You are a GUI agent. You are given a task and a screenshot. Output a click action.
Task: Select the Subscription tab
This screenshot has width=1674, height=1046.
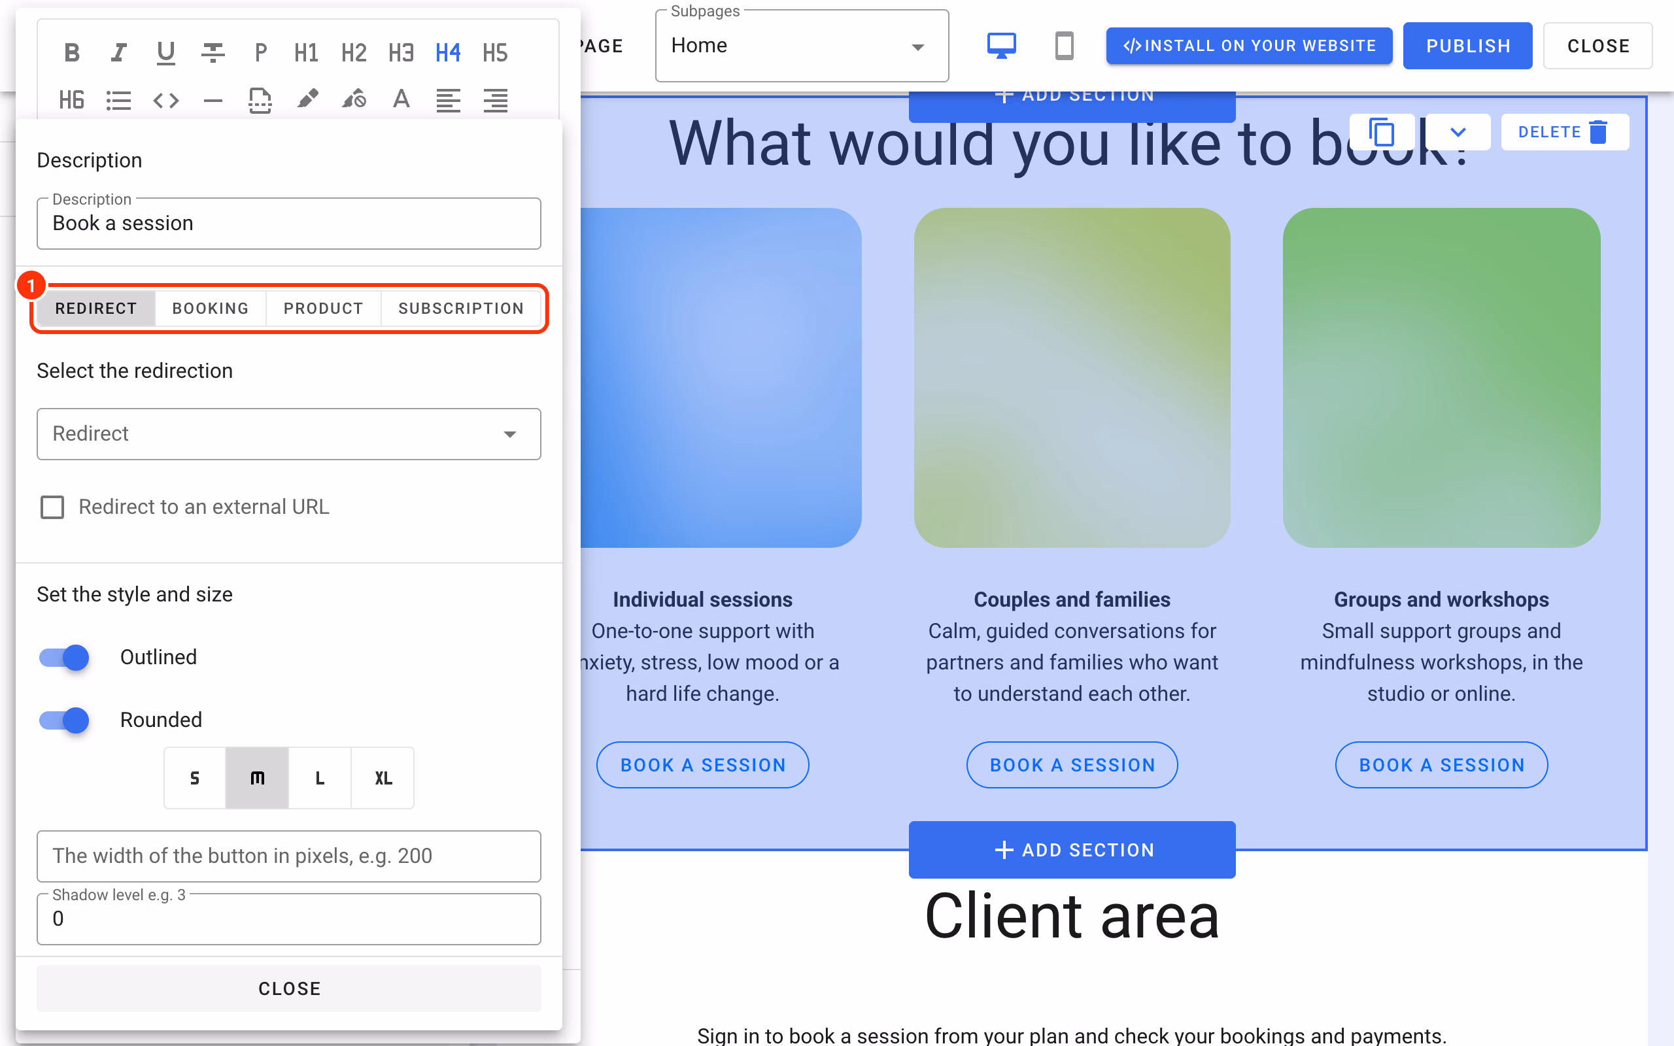pos(461,309)
